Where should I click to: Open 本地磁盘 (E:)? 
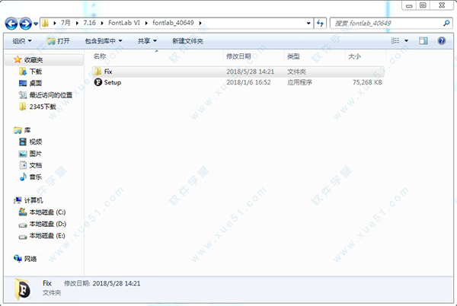click(47, 235)
